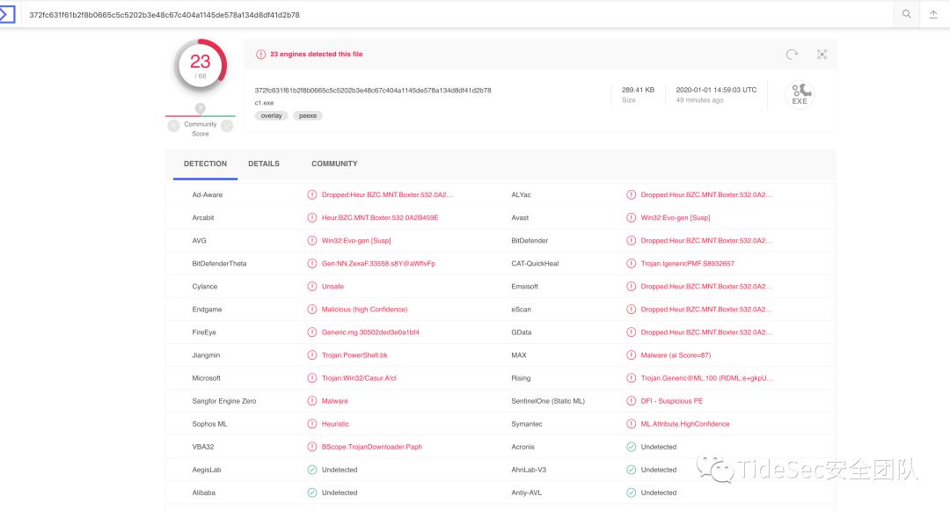Click the green check icon for Antiy-AVL
950x511 pixels.
[632, 493]
